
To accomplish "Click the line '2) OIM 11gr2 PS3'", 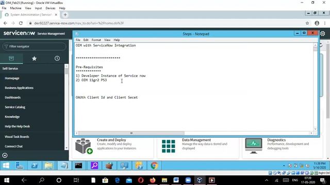I will [91, 80].
